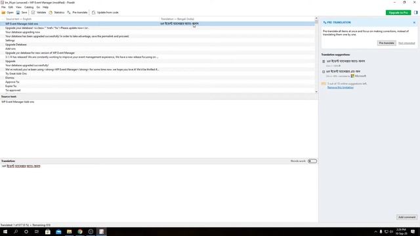
Task: Open Task View from the taskbar
Action: coord(37,231)
